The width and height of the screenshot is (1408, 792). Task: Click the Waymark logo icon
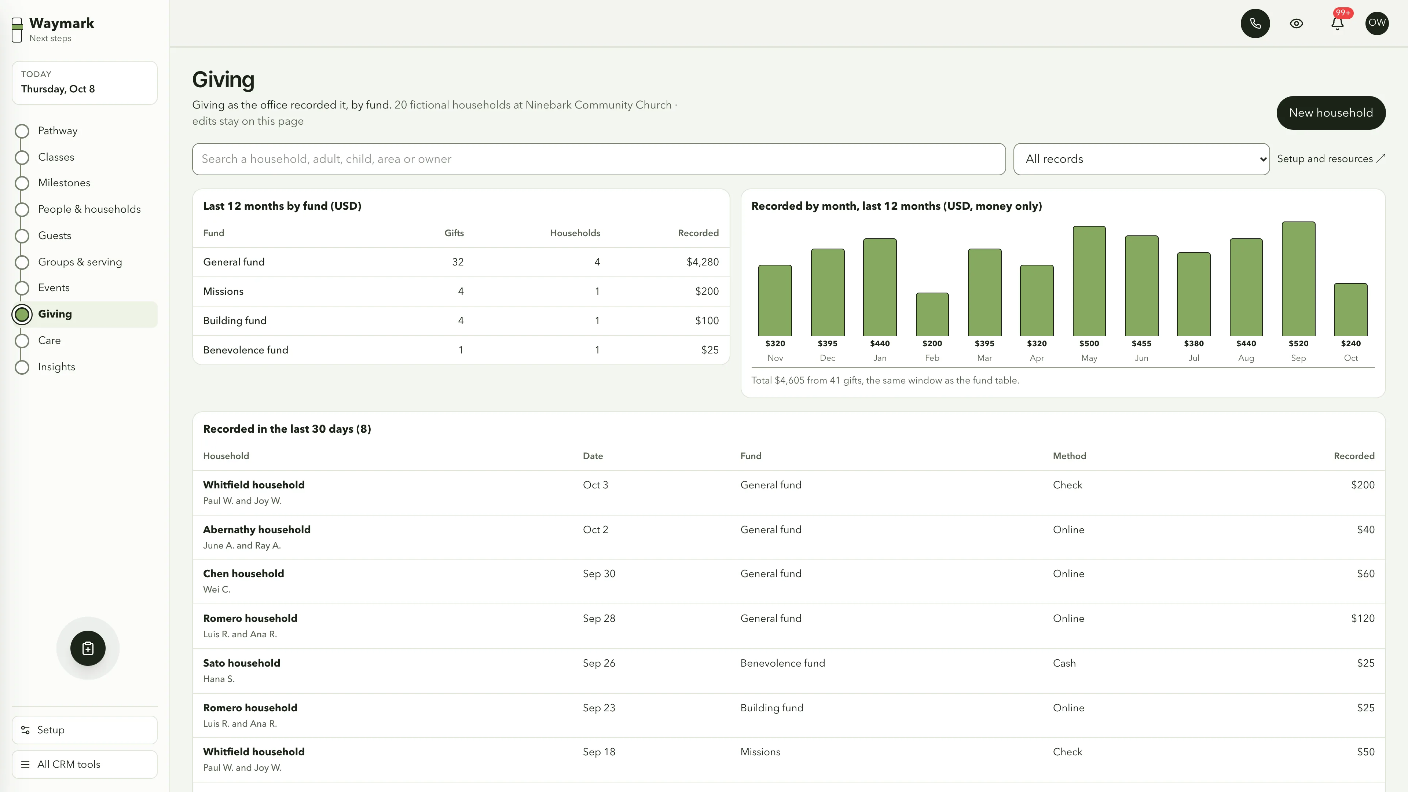tap(17, 29)
